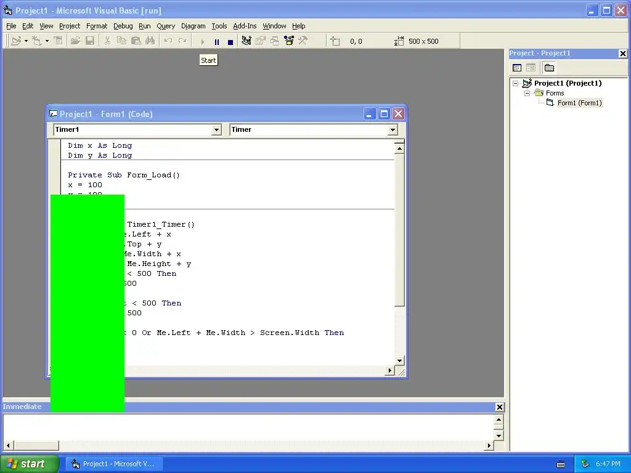Click the Copy toolbar icon
Viewport: 631px width, 473px height.
(121, 41)
